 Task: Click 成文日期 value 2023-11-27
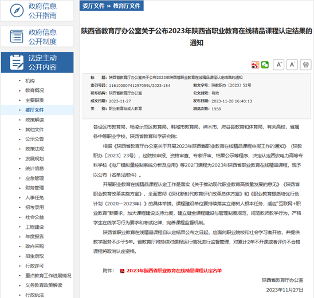tap(120, 101)
